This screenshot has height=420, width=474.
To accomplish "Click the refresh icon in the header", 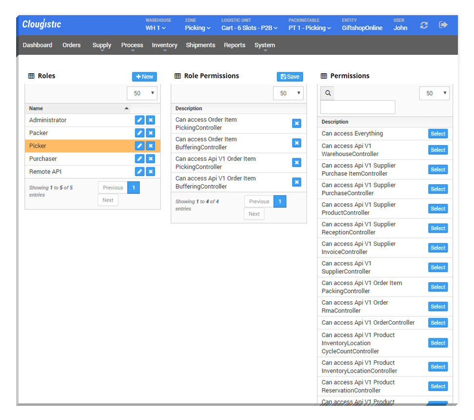I will coord(424,25).
